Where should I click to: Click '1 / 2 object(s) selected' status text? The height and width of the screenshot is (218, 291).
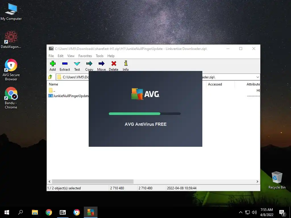(64, 188)
